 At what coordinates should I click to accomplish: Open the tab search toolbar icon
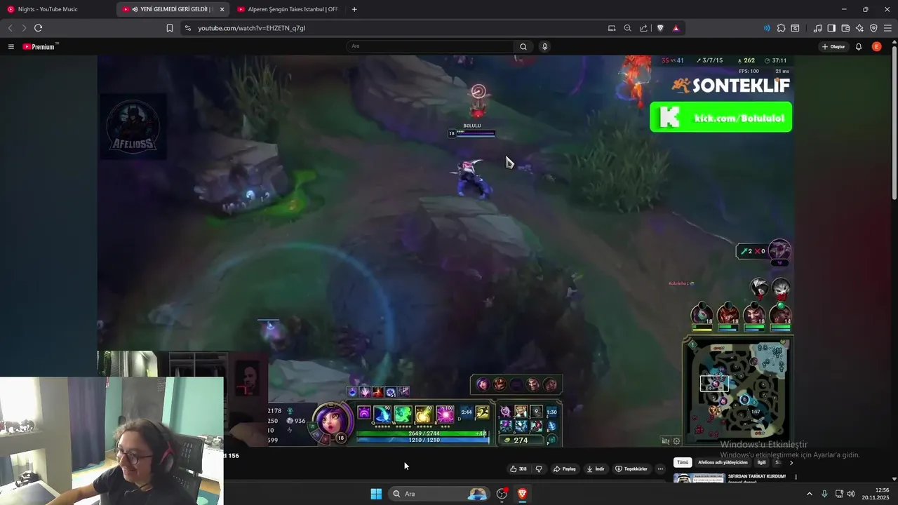pos(795,28)
